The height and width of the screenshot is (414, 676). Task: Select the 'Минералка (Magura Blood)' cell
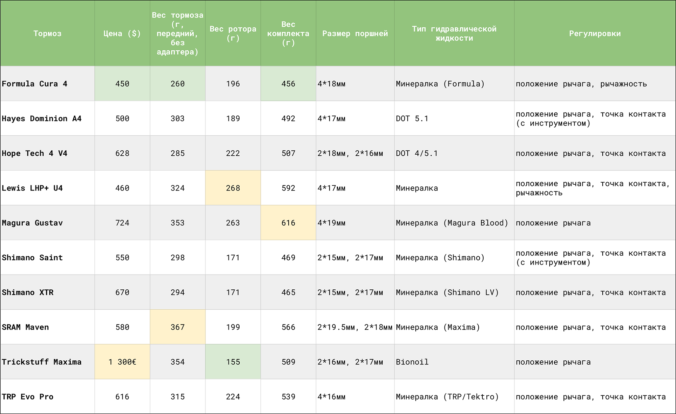452,223
